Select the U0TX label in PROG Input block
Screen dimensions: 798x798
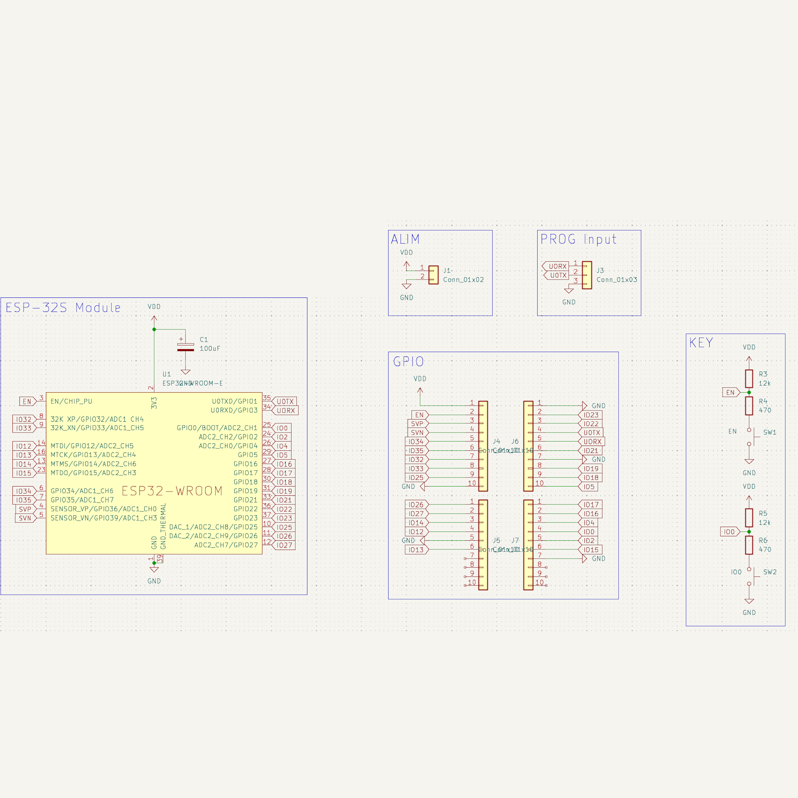tap(556, 275)
